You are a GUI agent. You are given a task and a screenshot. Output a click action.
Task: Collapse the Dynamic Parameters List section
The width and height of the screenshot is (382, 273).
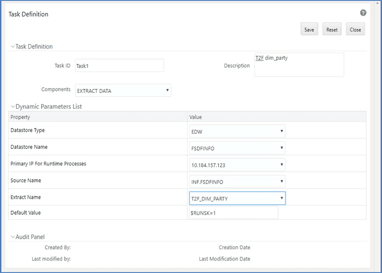pyautogui.click(x=13, y=106)
